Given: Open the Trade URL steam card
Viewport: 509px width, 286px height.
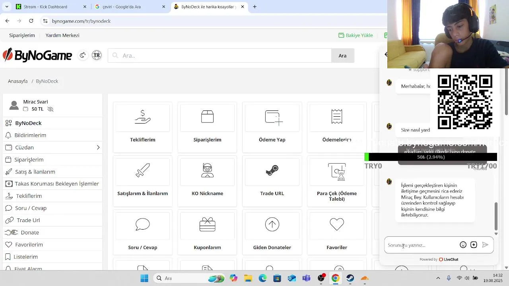Looking at the screenshot, I should pyautogui.click(x=272, y=181).
